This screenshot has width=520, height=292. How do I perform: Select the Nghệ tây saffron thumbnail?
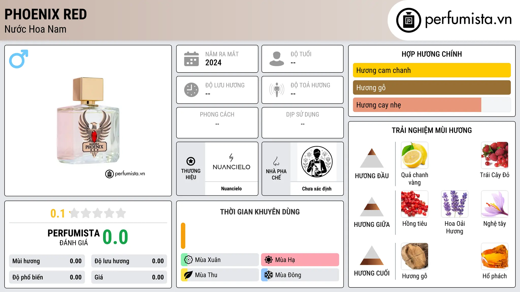[495, 204]
